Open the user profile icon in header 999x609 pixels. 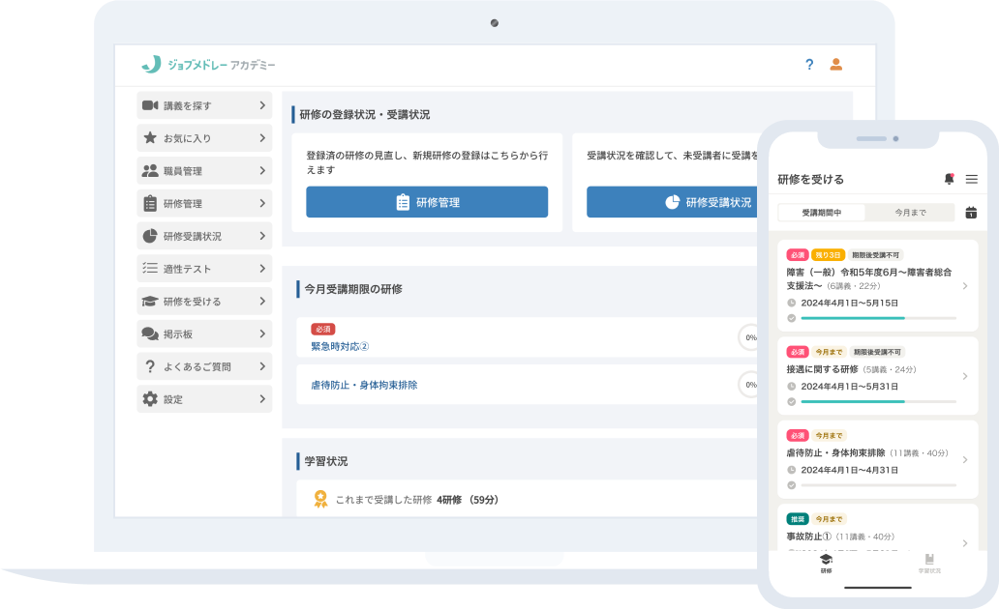pos(836,65)
